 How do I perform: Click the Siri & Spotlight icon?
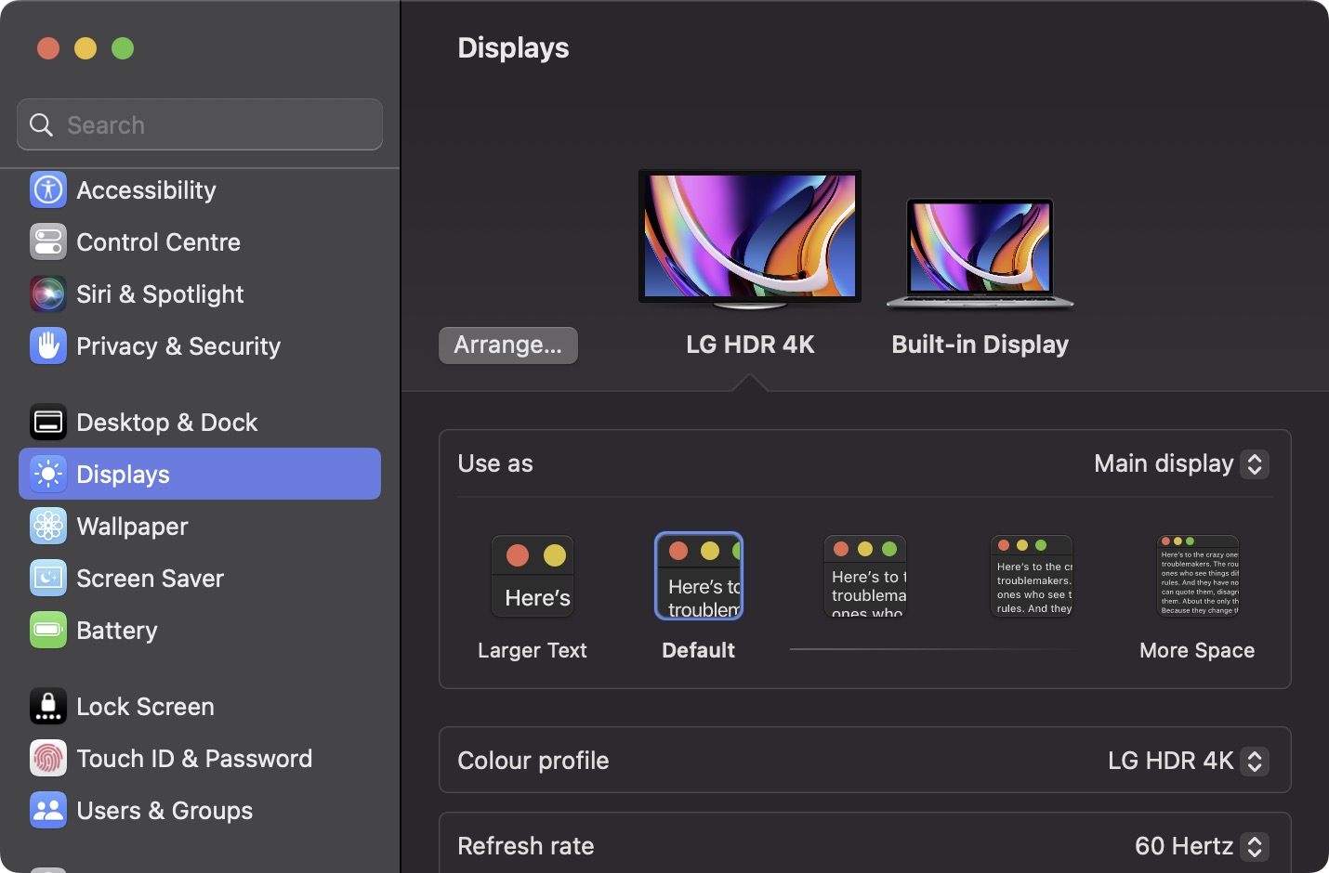[48, 294]
